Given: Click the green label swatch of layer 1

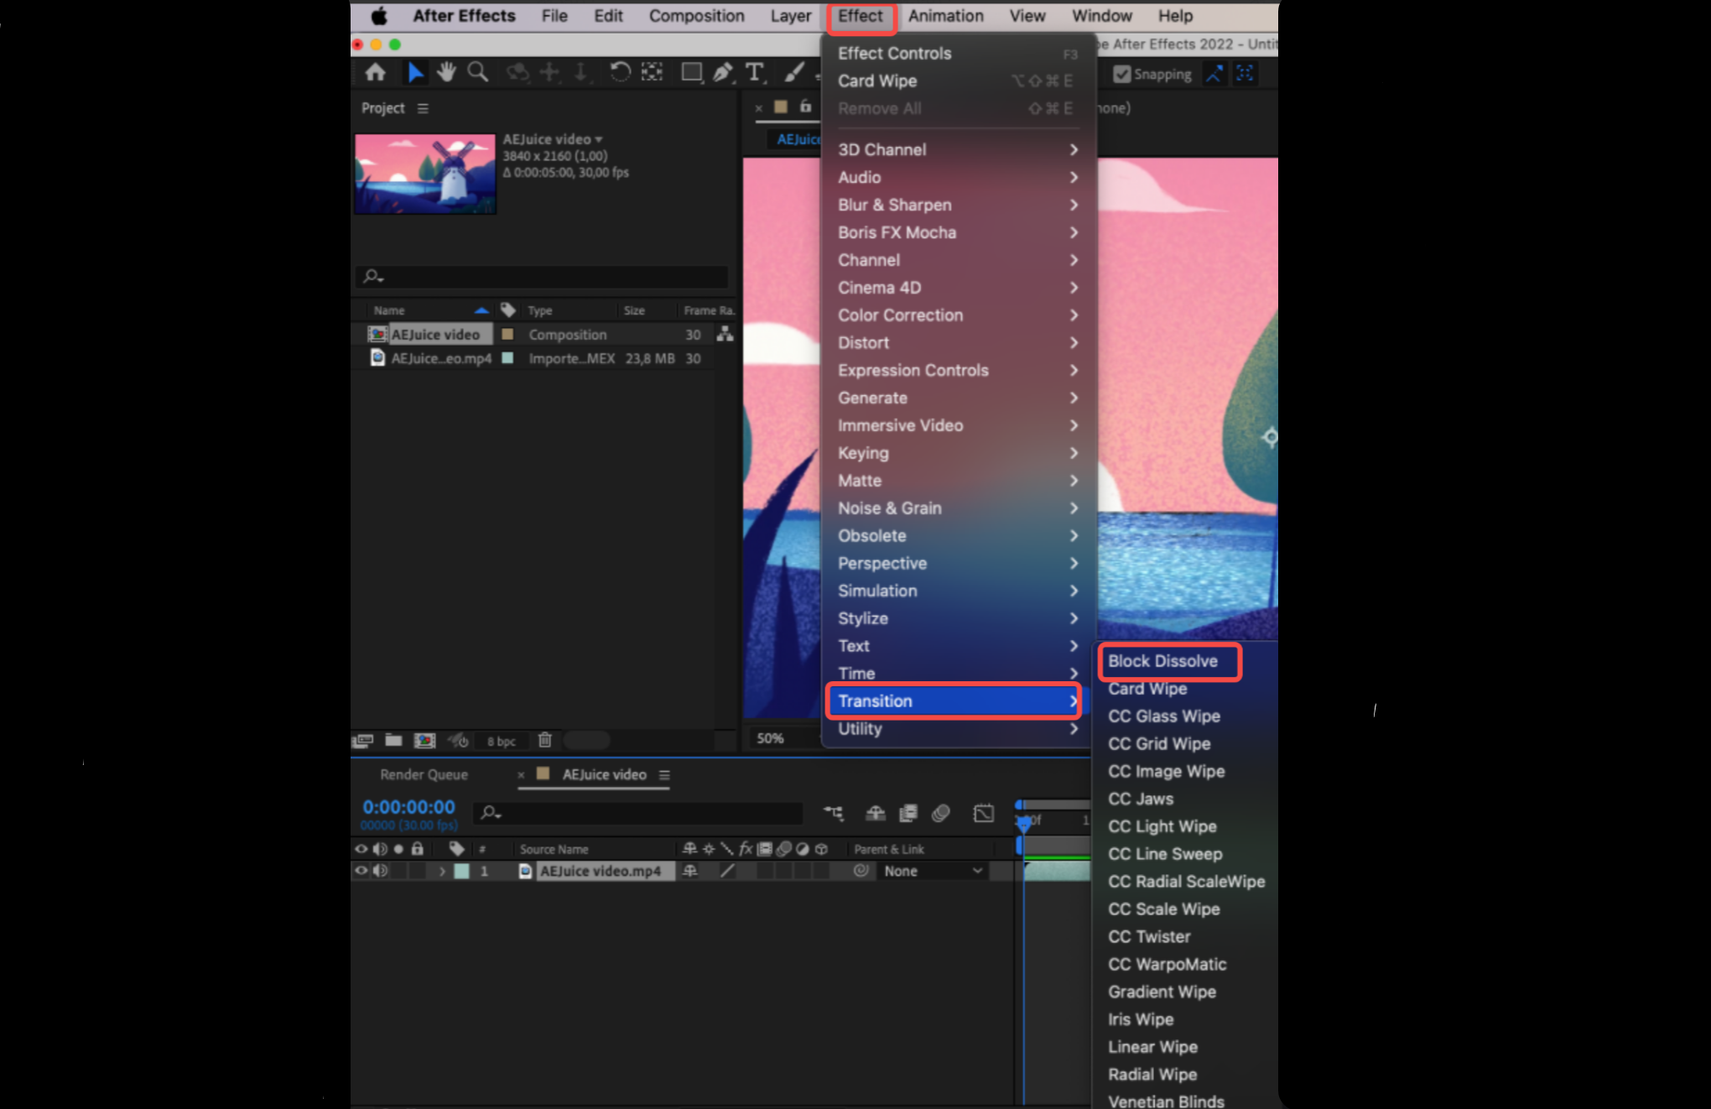Looking at the screenshot, I should click(463, 871).
